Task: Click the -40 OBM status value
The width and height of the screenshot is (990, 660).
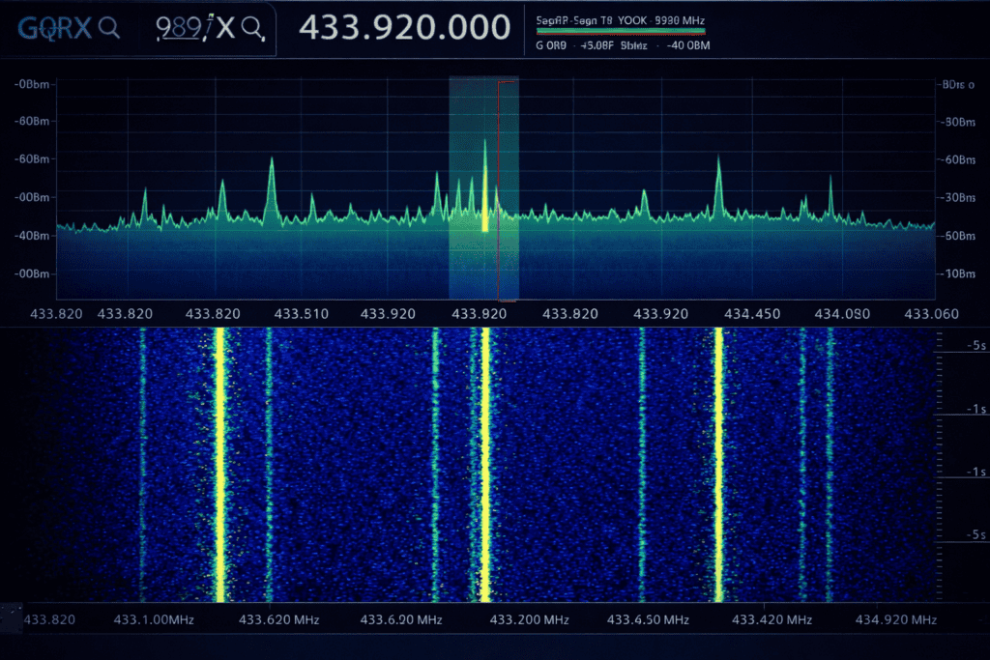Action: click(x=688, y=45)
